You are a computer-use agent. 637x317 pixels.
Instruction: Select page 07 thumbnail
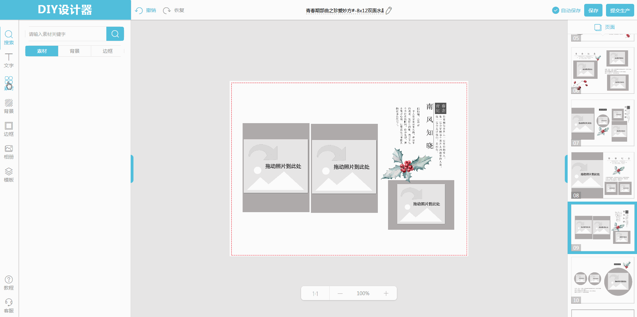602,123
